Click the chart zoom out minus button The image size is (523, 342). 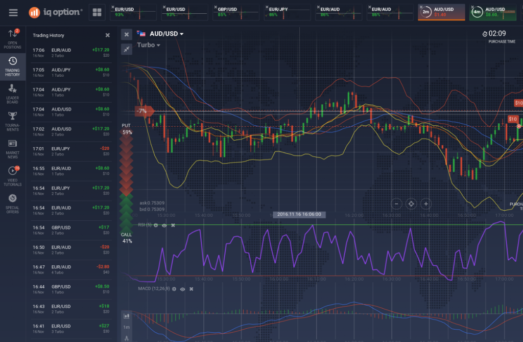pyautogui.click(x=396, y=203)
